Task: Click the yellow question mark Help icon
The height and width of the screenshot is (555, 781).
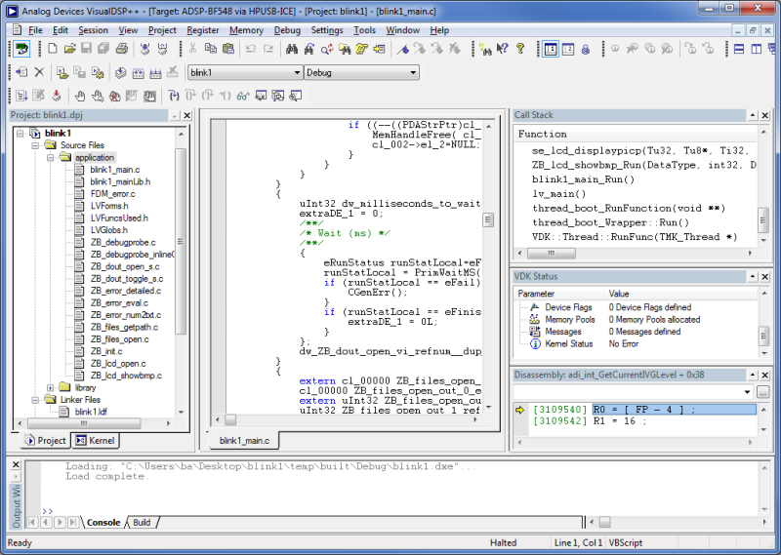Action: point(520,49)
